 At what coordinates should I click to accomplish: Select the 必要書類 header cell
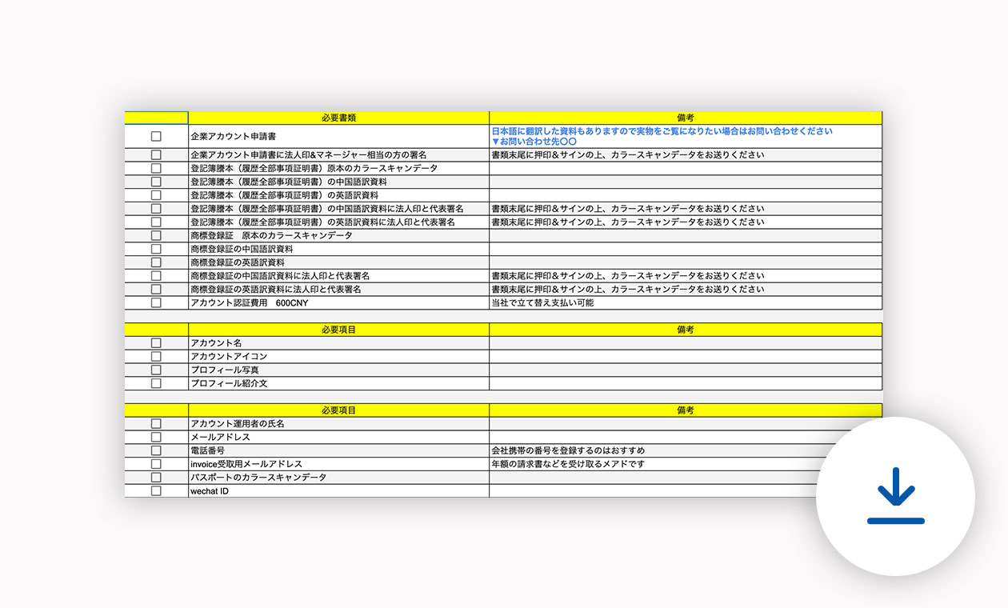(338, 118)
